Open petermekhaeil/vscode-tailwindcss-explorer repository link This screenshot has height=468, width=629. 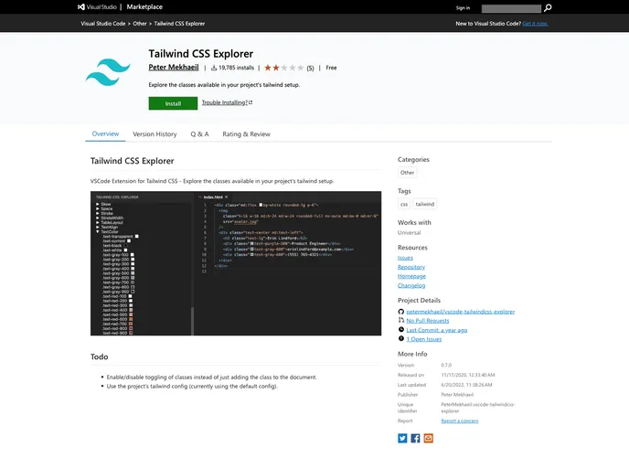click(x=461, y=312)
